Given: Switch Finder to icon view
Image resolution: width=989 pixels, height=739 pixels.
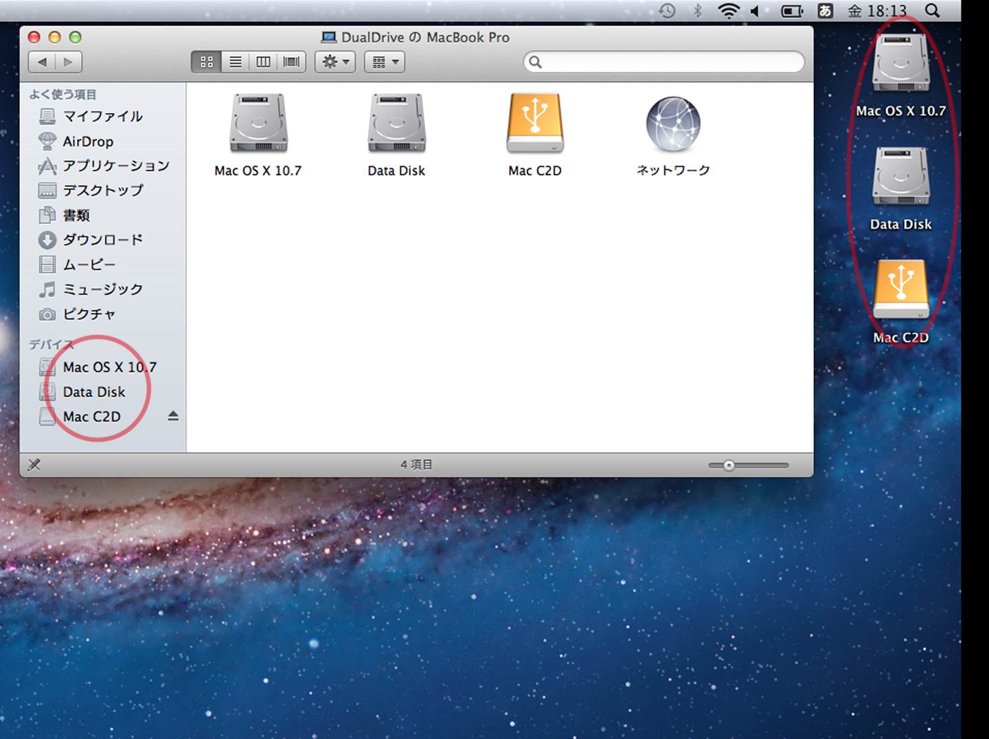Looking at the screenshot, I should pos(207,62).
